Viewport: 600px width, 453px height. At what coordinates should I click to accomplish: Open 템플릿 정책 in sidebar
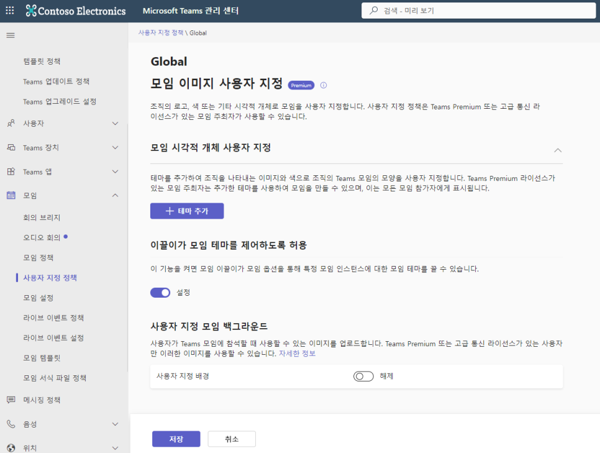click(42, 62)
